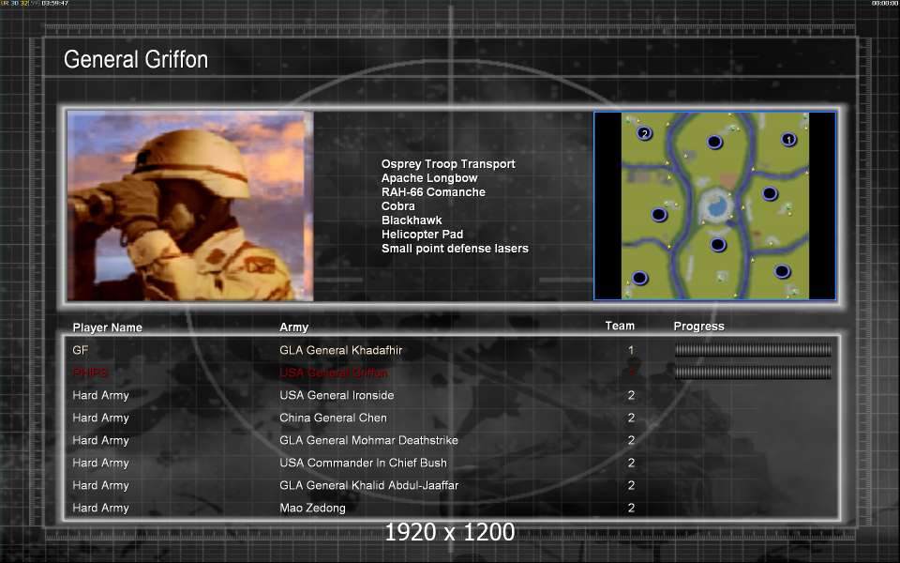The image size is (900, 563).
Task: Click team number 1 in GF row
Action: [x=631, y=350]
